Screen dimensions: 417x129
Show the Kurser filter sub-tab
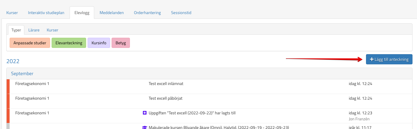pos(52,30)
